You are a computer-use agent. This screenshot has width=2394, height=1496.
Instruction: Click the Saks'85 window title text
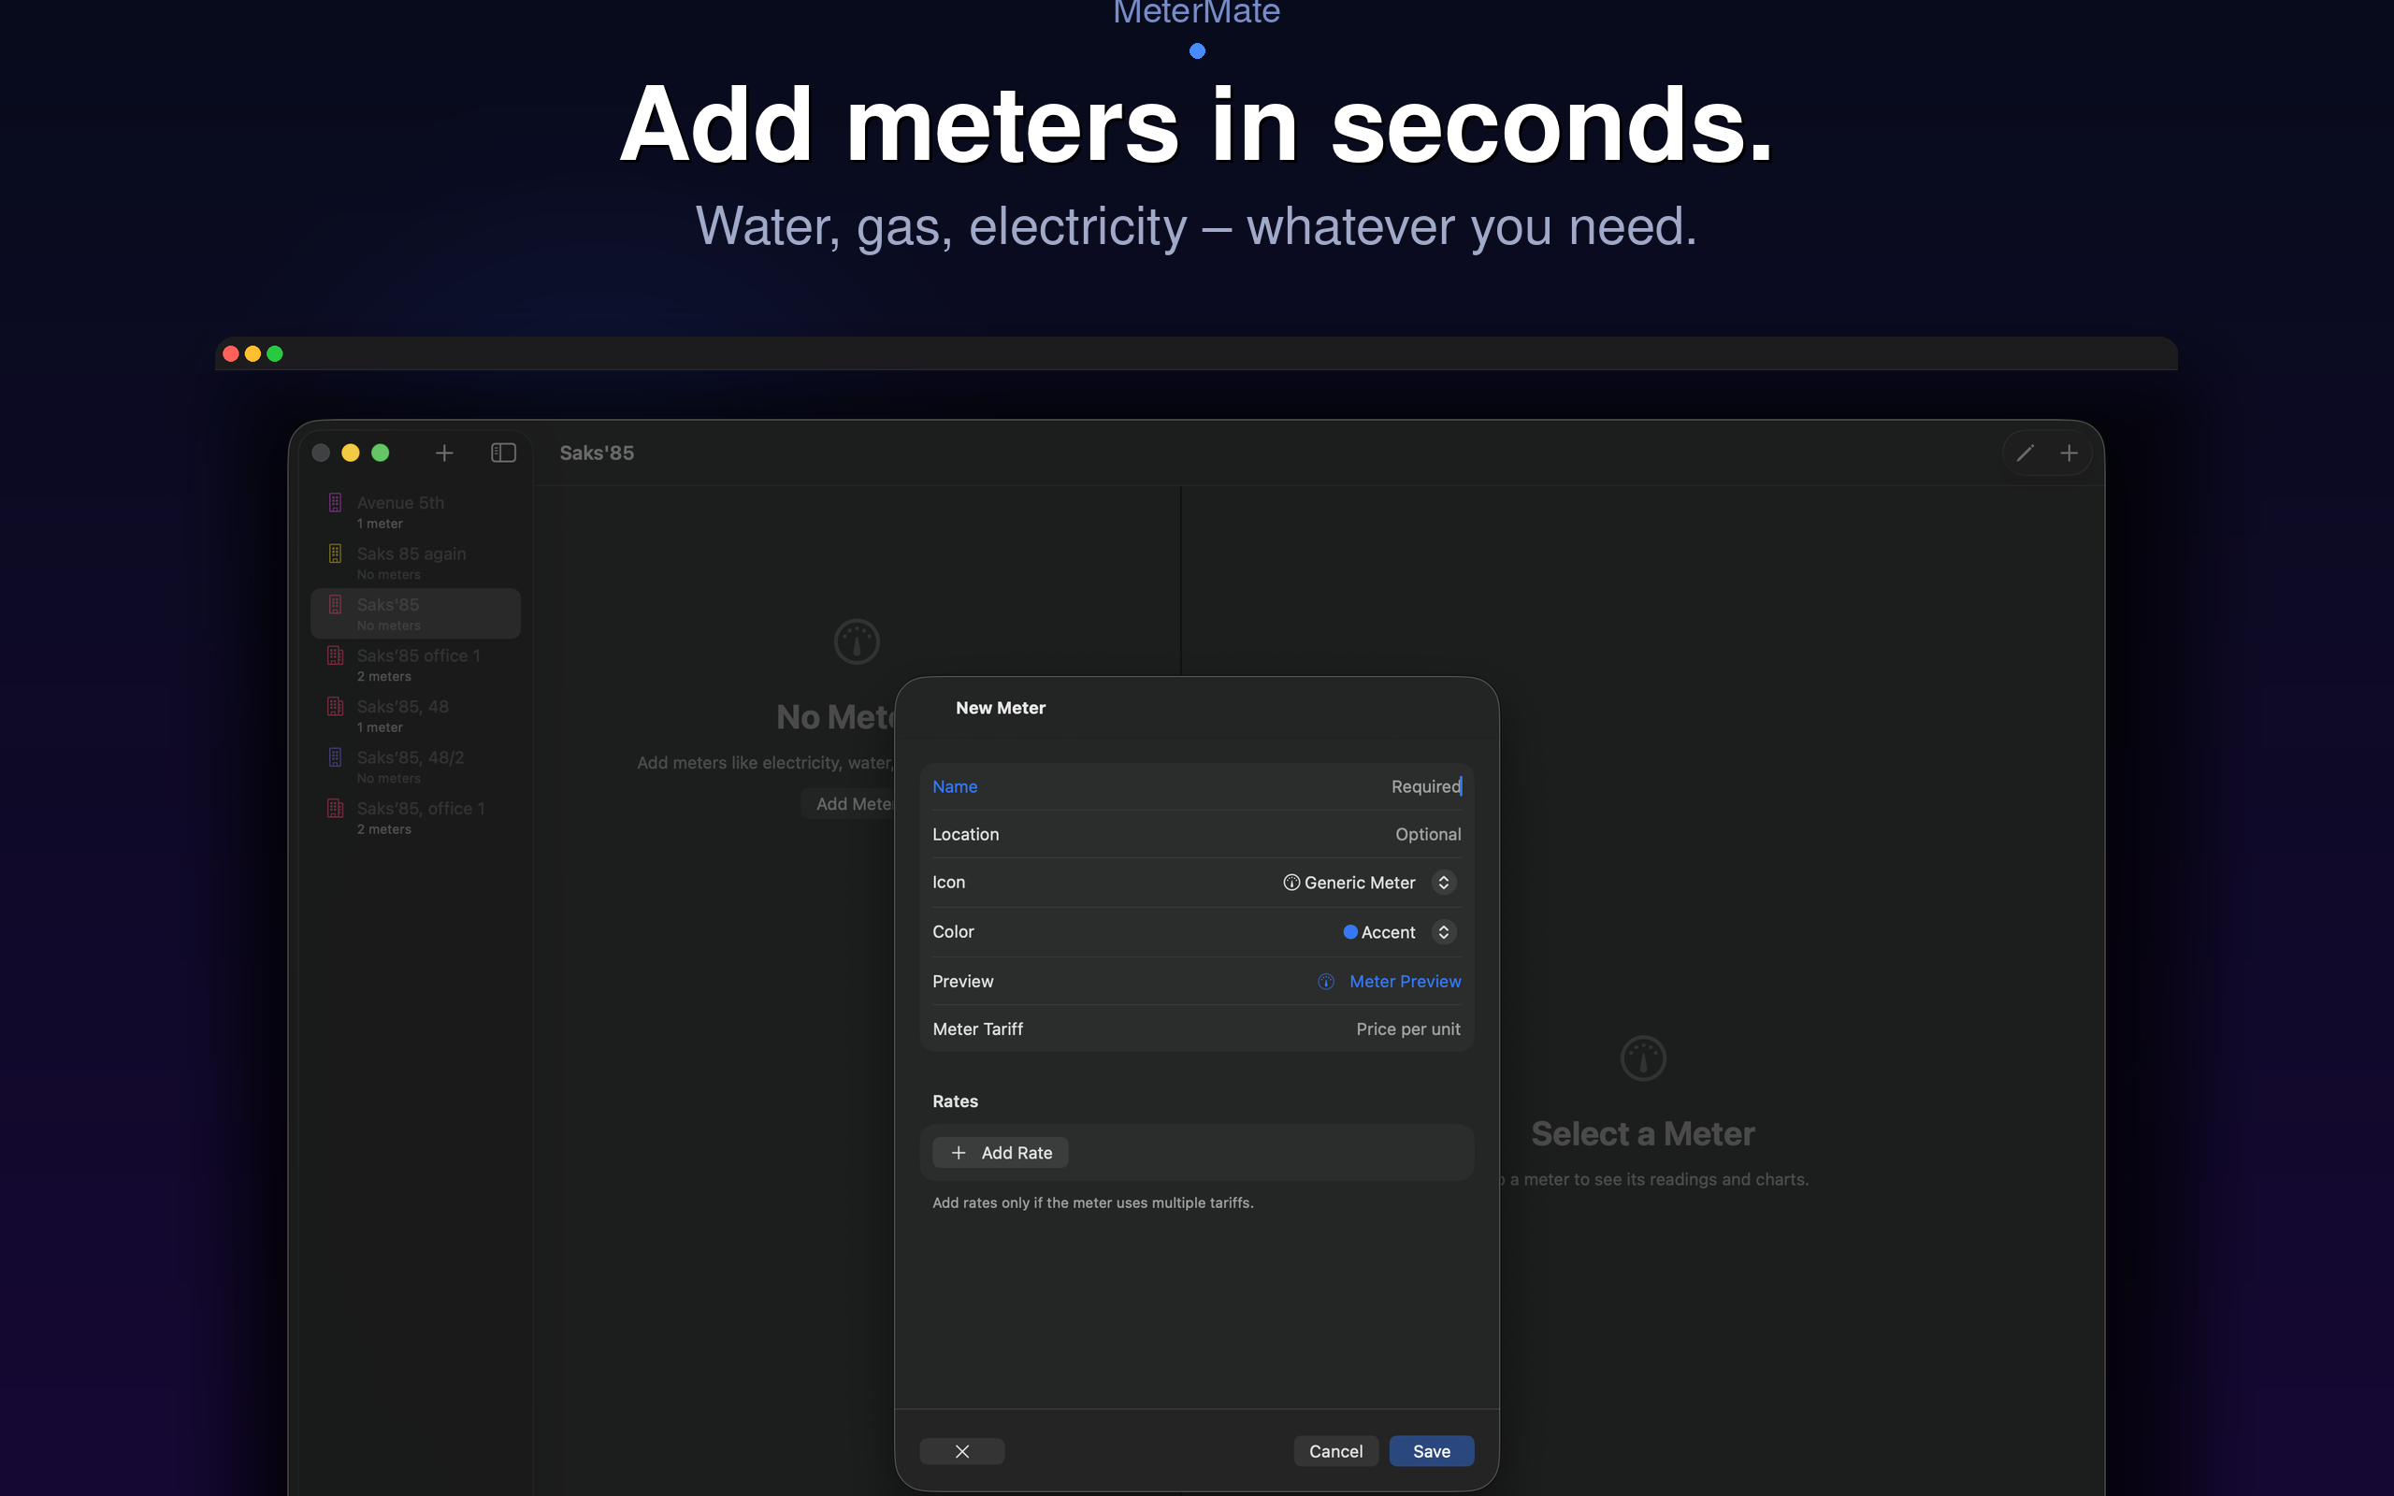(597, 453)
